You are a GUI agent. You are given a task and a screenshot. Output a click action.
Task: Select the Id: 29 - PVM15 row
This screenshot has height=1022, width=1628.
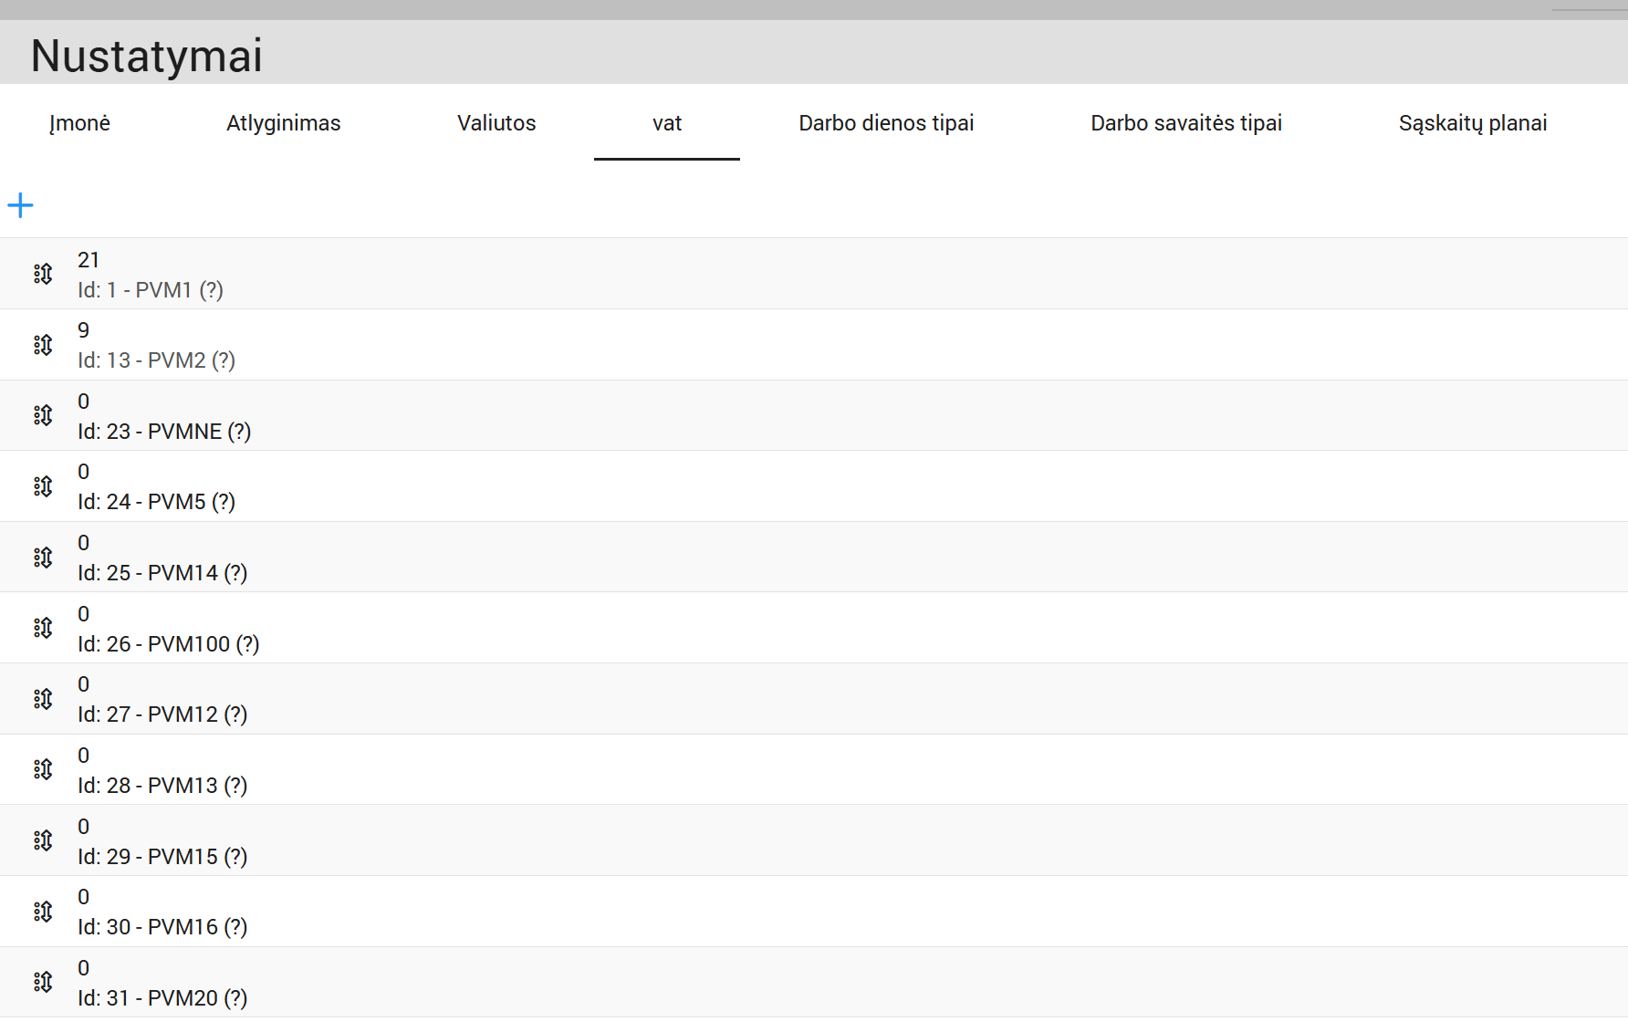pyautogui.click(x=162, y=856)
